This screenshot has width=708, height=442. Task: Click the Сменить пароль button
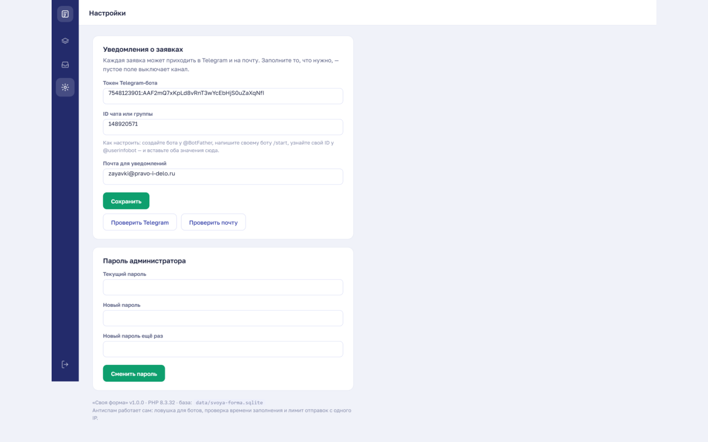pyautogui.click(x=134, y=373)
